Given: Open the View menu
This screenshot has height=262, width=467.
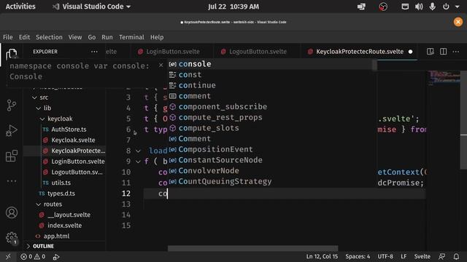Looking at the screenshot, I should click(75, 37).
